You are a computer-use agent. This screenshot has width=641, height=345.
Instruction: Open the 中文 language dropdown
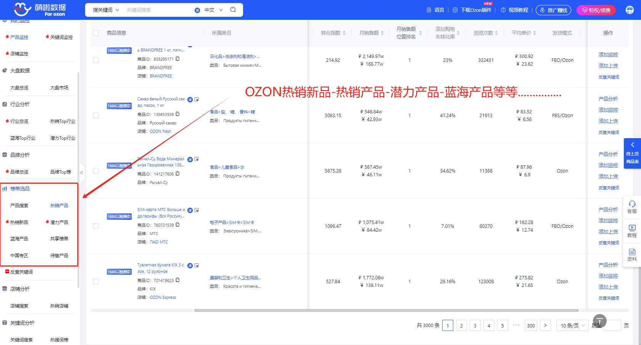point(214,10)
